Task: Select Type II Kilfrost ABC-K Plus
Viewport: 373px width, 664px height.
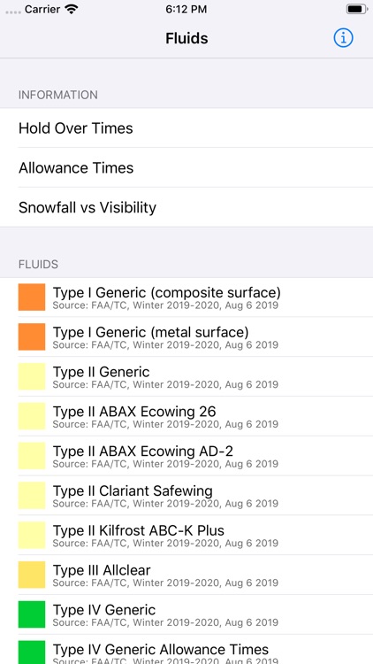Action: pos(186,536)
